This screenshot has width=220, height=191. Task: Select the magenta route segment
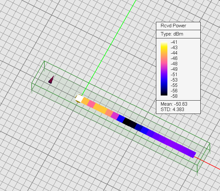pos(115,116)
